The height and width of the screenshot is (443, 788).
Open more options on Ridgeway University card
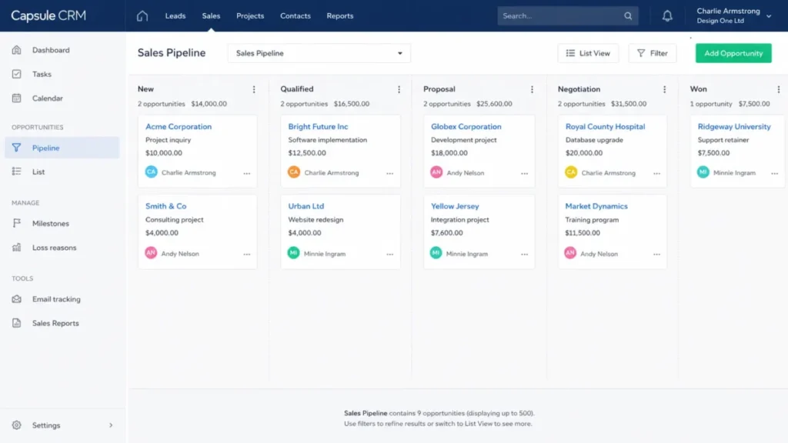coord(774,173)
